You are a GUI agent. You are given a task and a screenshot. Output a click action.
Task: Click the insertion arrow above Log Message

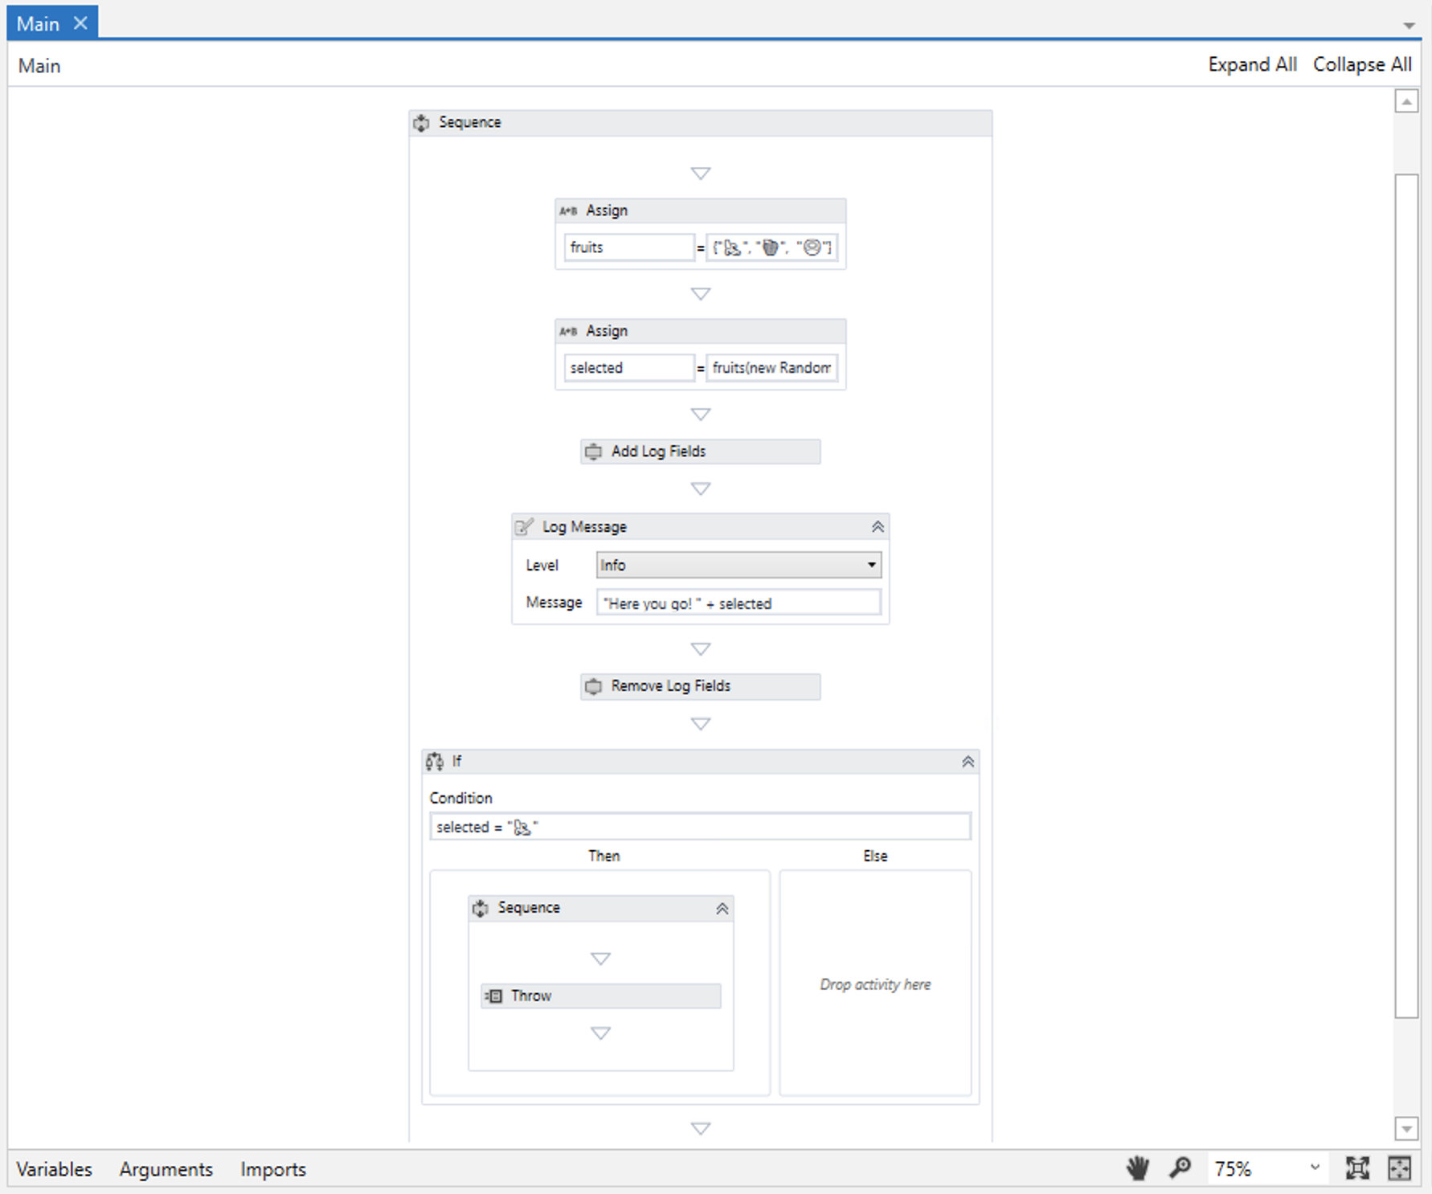coord(701,489)
